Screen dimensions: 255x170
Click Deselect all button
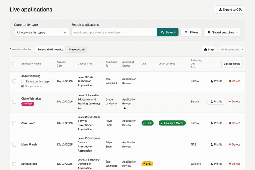coord(77,50)
